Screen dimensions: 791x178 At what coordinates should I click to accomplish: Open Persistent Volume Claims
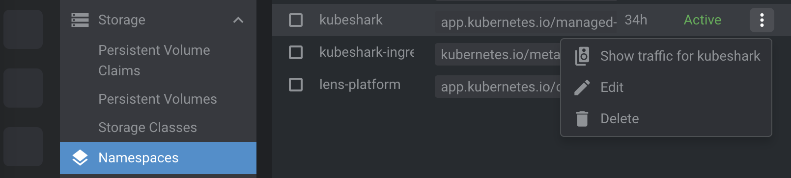tap(154, 60)
